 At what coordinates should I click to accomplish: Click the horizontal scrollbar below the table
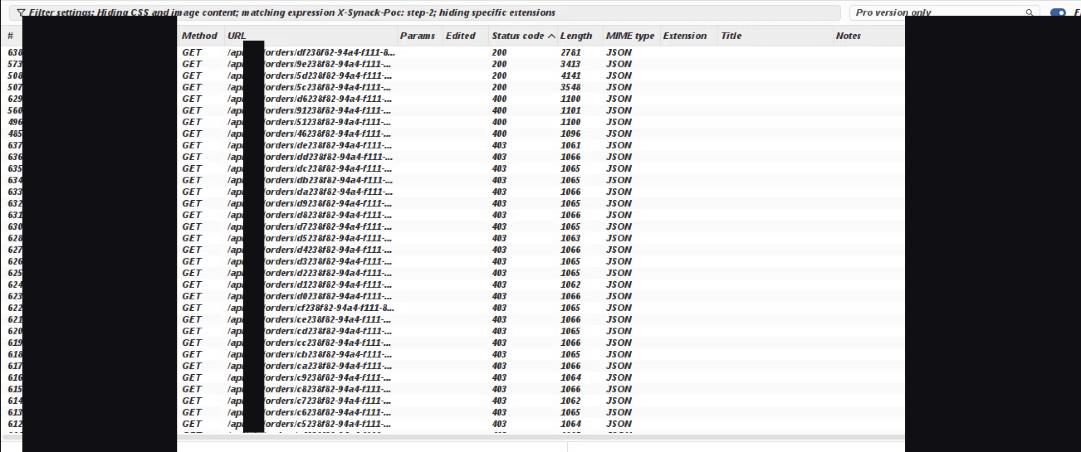(x=453, y=437)
